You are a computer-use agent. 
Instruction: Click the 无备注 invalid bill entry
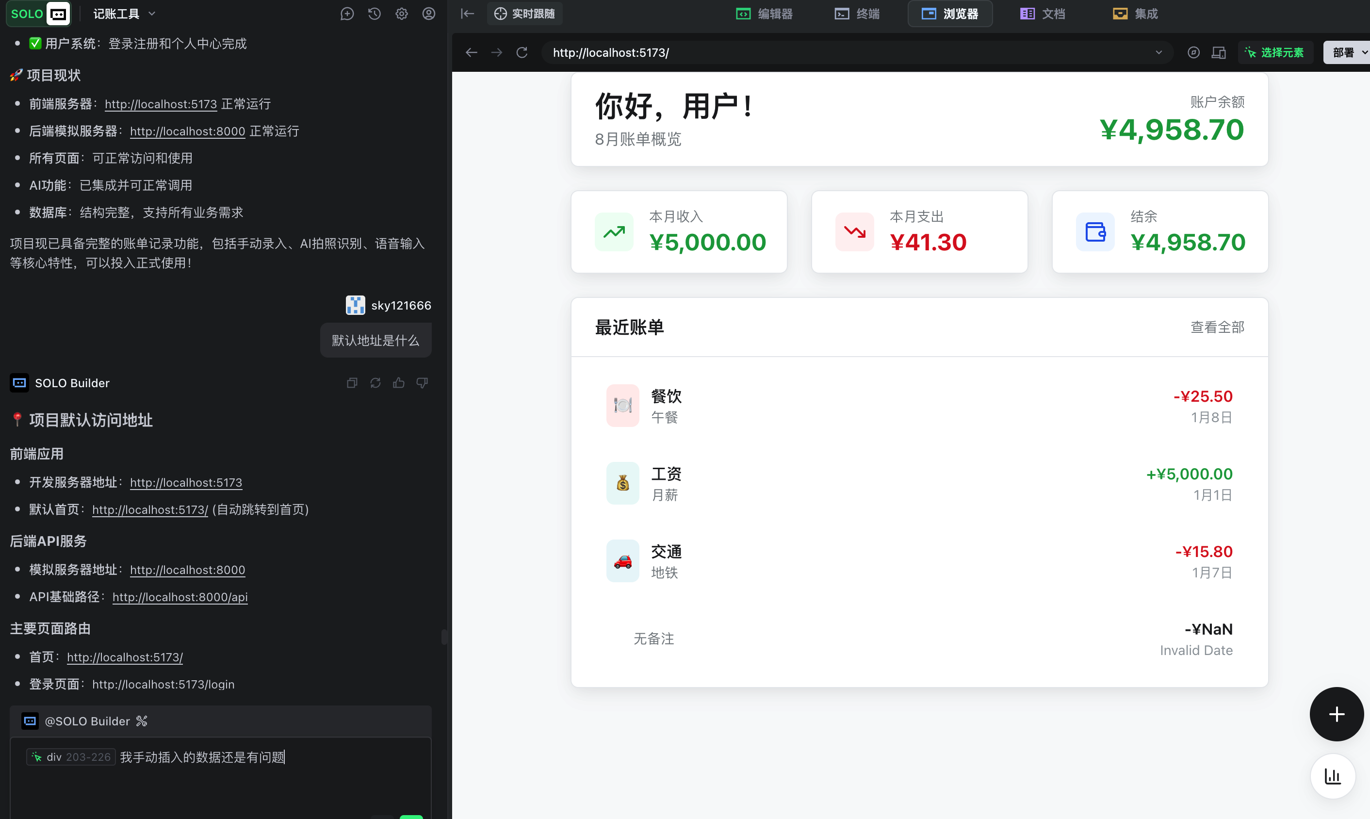pyautogui.click(x=919, y=639)
